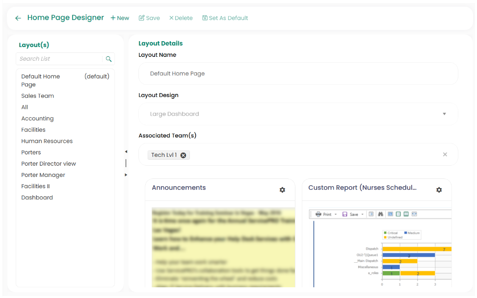Go back using the left arrow icon

pyautogui.click(x=18, y=18)
